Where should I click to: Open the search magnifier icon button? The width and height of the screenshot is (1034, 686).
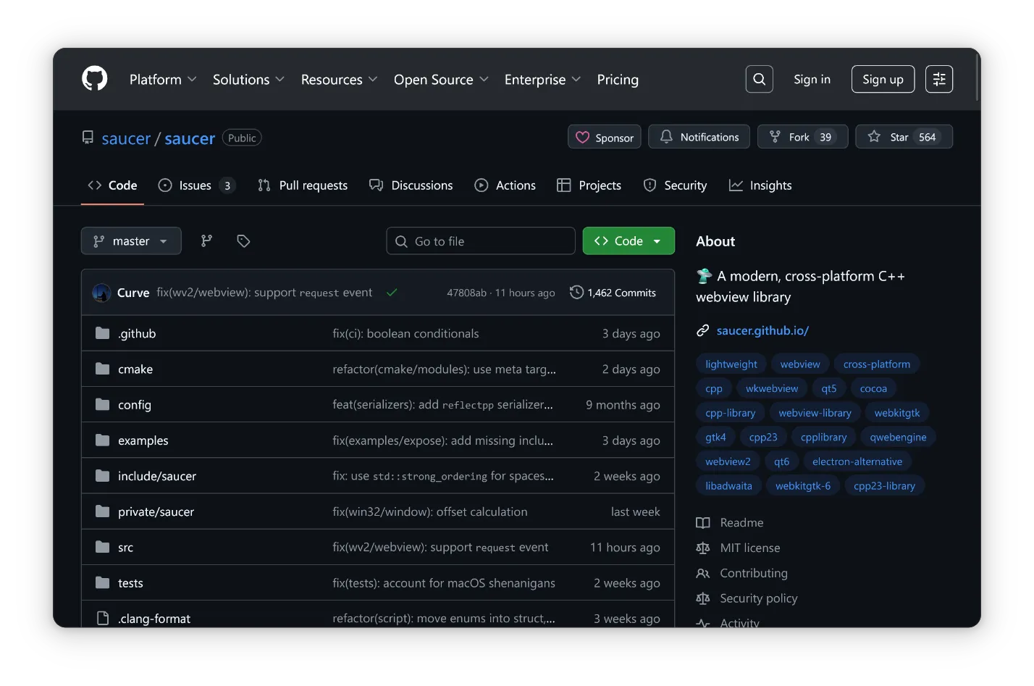pos(759,79)
